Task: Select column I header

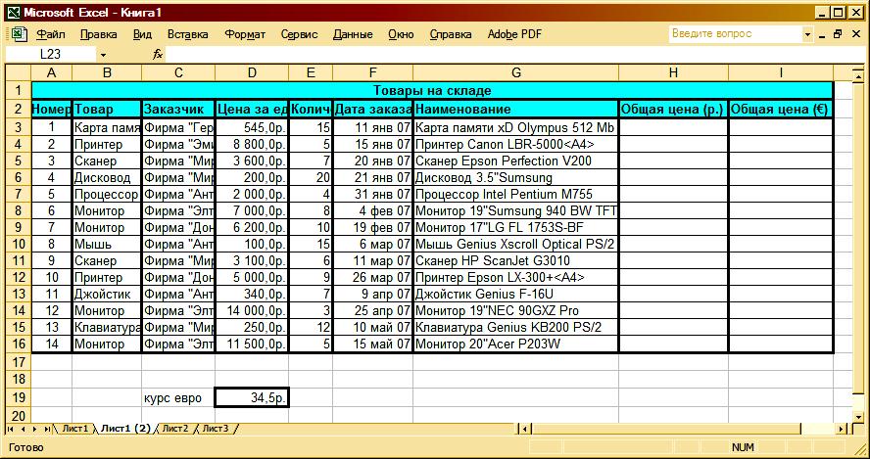Action: click(x=781, y=72)
